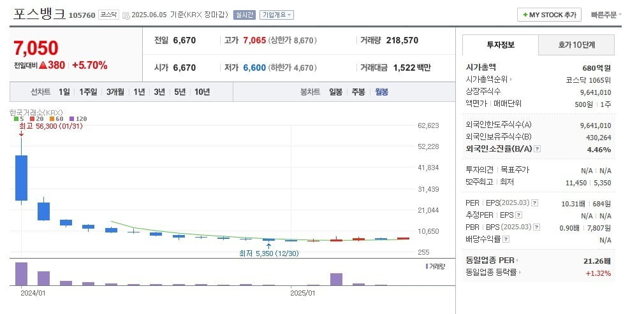Click the 거래대금 value 1,522 백만
637x314 pixels.
click(412, 68)
